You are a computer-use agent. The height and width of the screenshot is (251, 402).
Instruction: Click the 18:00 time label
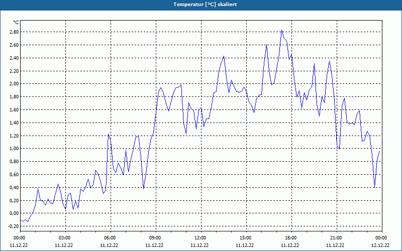(x=291, y=238)
